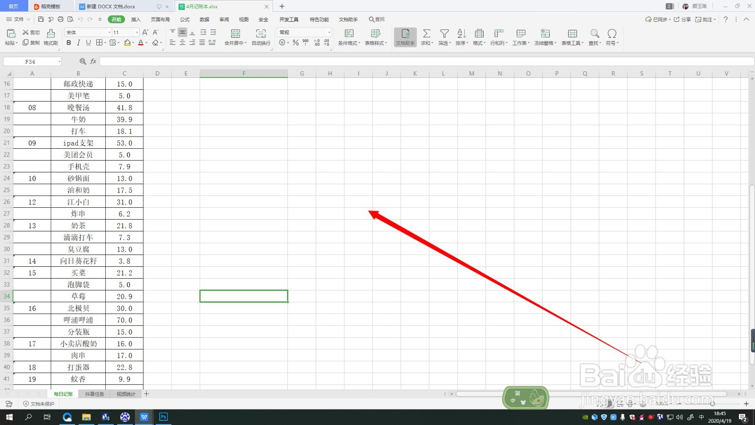Click the Save icon in quick access bar
Image resolution: width=755 pixels, height=425 pixels.
tap(41, 19)
